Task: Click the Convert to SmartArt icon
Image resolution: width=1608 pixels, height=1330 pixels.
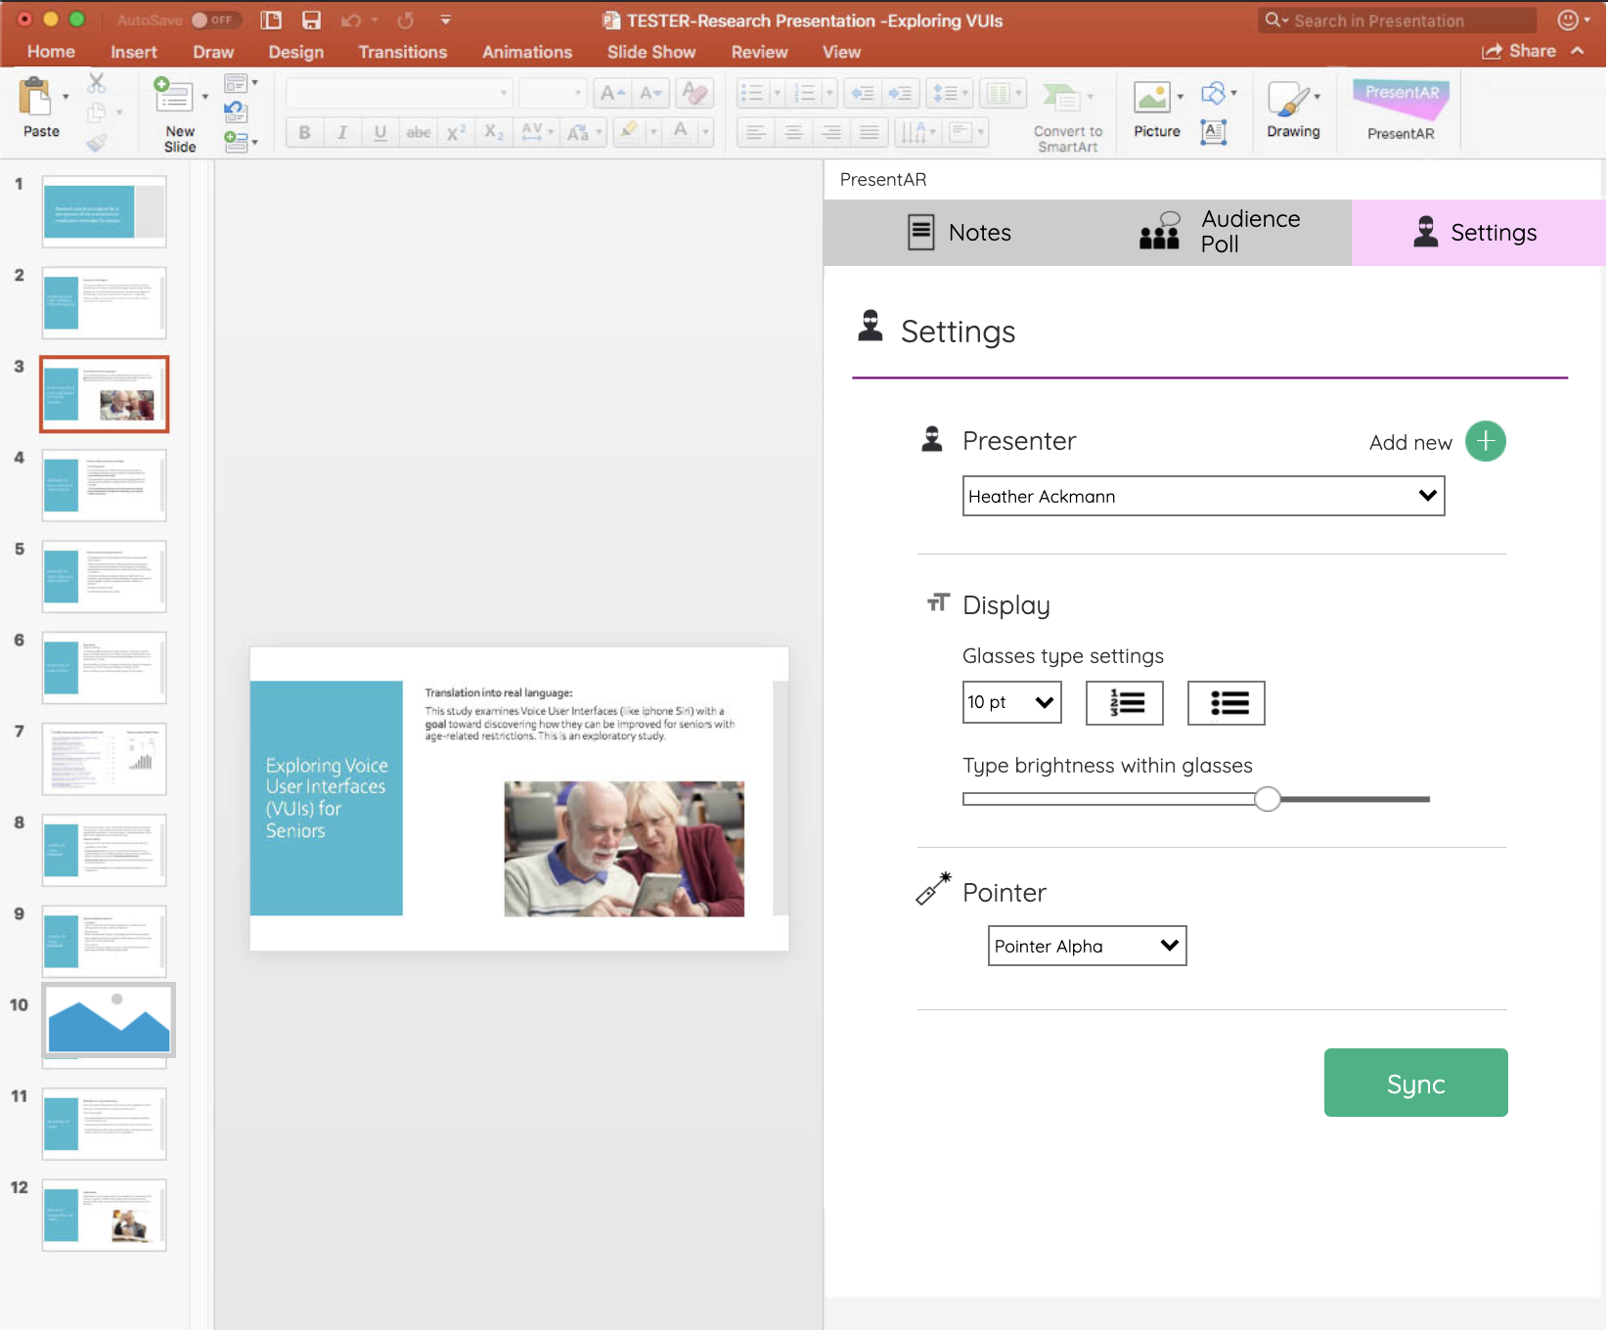Action: (x=1061, y=98)
